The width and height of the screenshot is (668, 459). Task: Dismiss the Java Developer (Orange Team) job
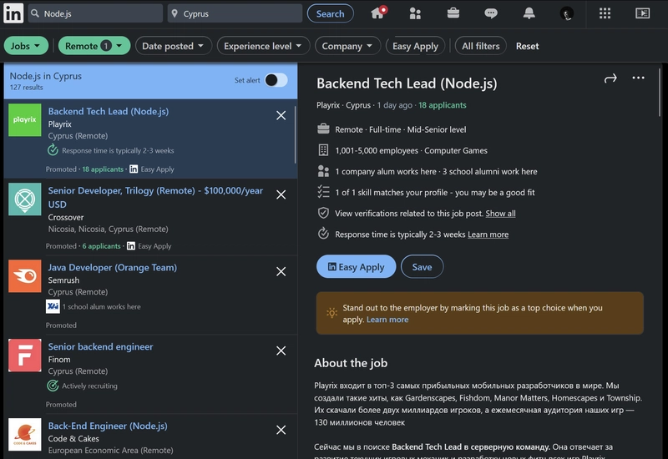[281, 271]
